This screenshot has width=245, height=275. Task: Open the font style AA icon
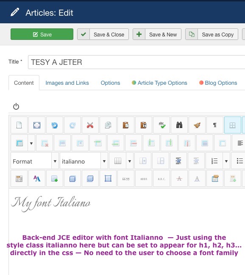(37, 178)
